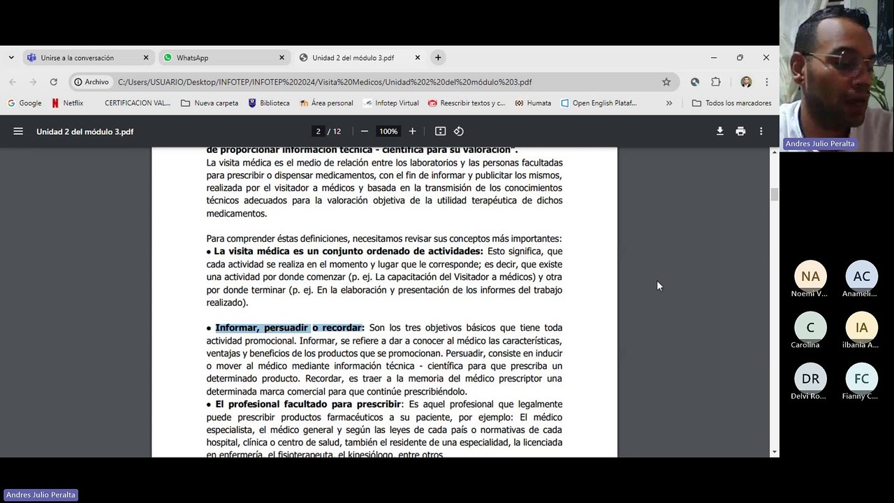Open the Extensions puzzle icon
This screenshot has height=503, width=894.
[x=716, y=82]
